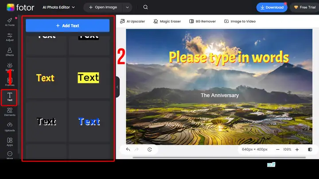Open the history clock icon

(x=150, y=149)
